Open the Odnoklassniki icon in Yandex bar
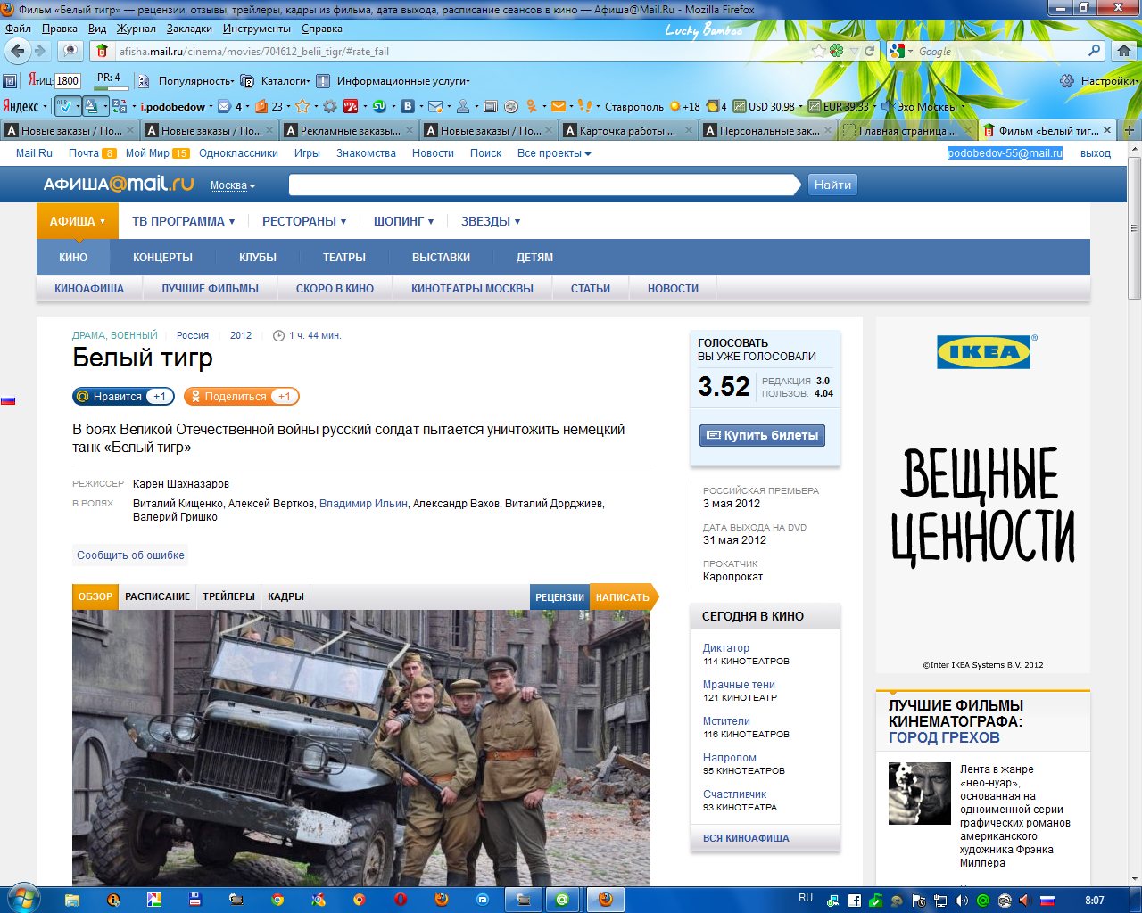Image resolution: width=1142 pixels, height=913 pixels. [531, 106]
